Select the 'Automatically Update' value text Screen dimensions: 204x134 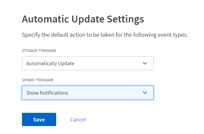point(50,64)
